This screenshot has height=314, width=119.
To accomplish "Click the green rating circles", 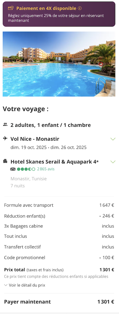I will coord(26,169).
